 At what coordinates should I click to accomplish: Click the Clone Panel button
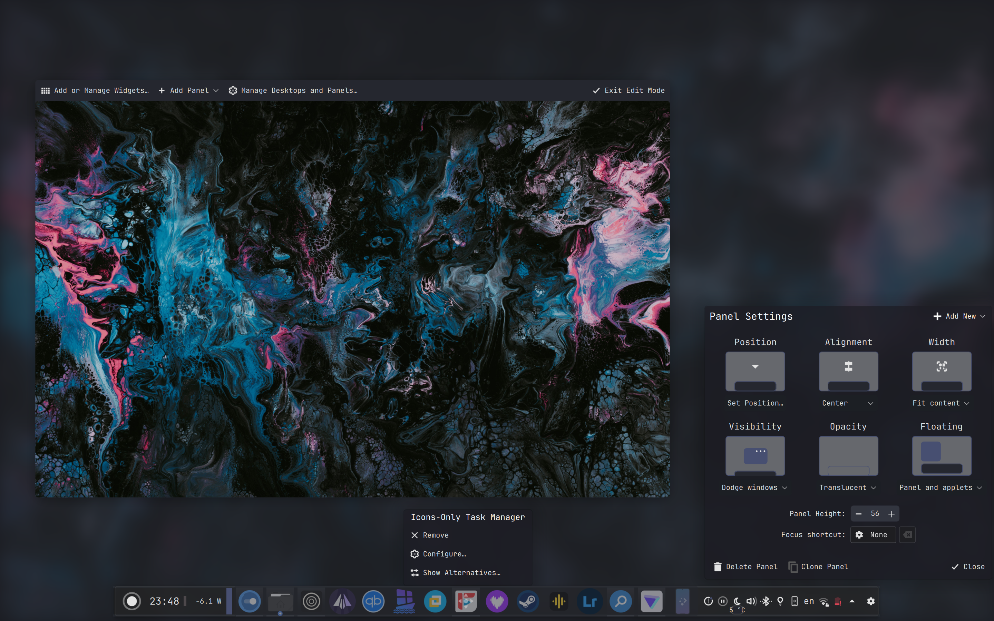tap(818, 566)
